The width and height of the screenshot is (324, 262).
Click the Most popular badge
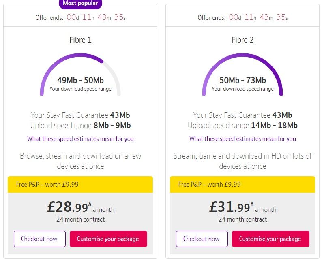(x=81, y=4)
